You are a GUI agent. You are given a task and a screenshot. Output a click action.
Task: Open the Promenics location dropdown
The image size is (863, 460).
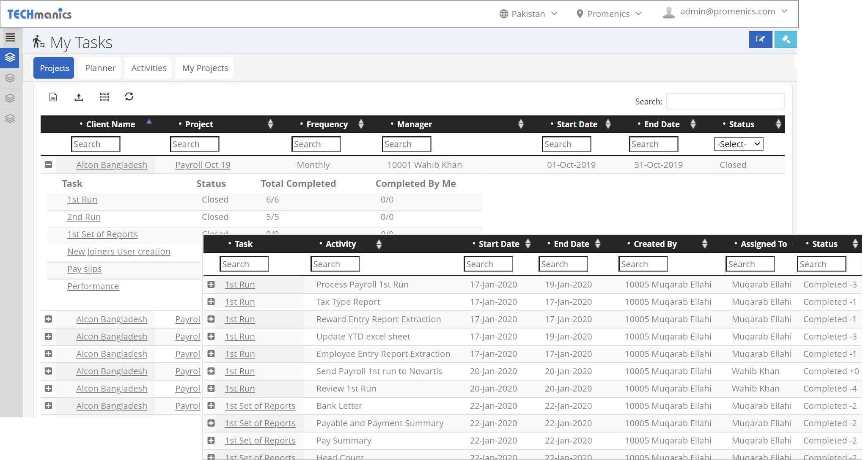coord(609,14)
